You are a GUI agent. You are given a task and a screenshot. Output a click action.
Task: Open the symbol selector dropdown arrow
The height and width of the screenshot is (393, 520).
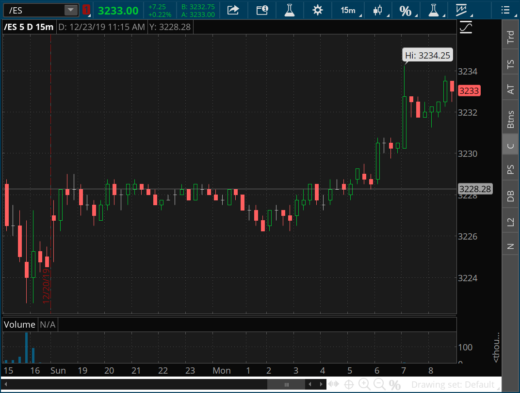[71, 10]
